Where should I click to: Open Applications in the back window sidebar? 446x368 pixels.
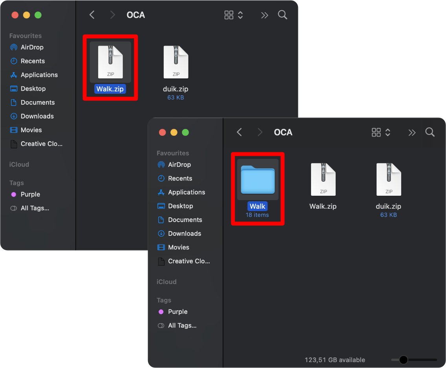tap(39, 75)
